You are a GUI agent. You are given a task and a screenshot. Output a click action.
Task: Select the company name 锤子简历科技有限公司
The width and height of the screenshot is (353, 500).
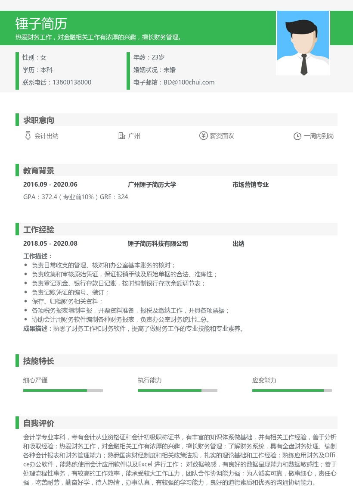click(x=158, y=244)
